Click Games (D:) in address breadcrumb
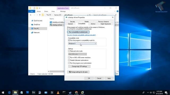Image resolution: width=170 pixels, height=95 pixels. pyautogui.click(x=58, y=15)
